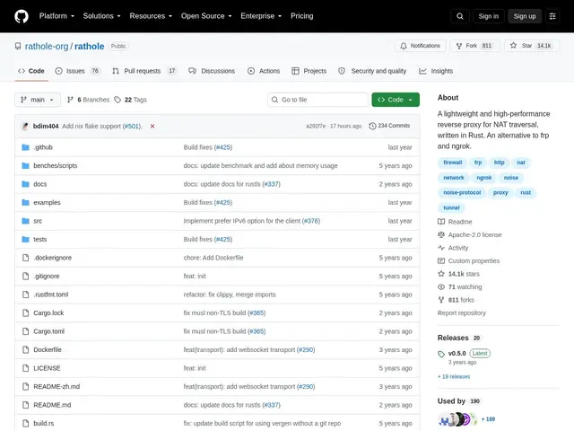The height and width of the screenshot is (431, 574).
Task: Click the Dockerfile file icon
Action: [25, 349]
